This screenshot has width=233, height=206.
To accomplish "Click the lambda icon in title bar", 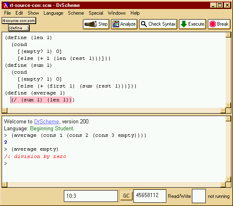I will coord(6,5).
